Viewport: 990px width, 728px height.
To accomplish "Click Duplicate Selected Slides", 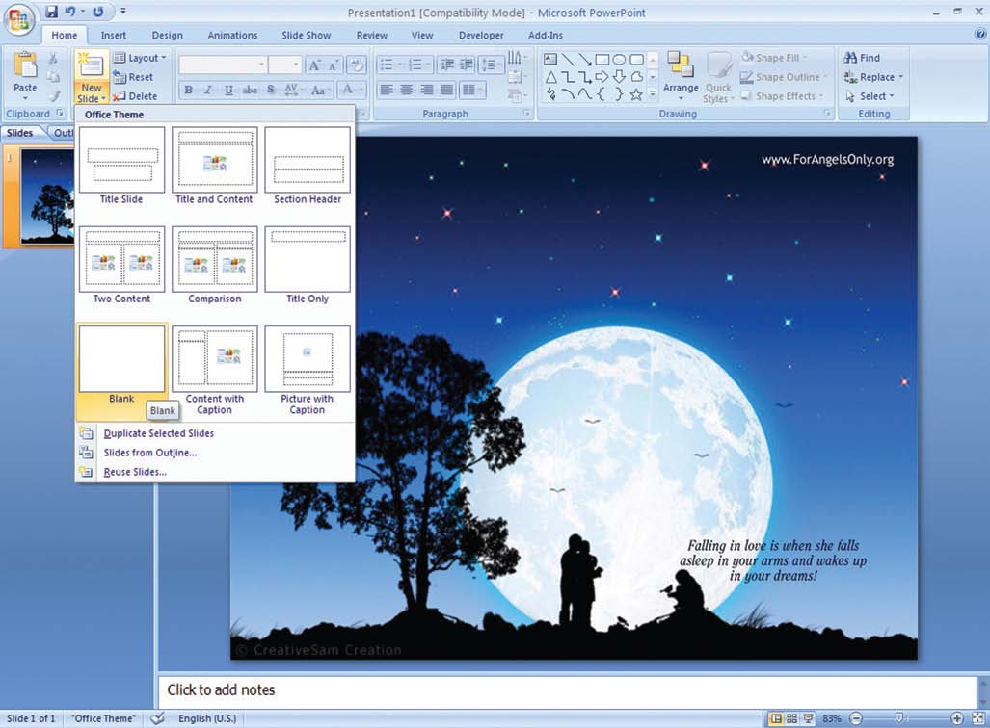I will pyautogui.click(x=157, y=433).
